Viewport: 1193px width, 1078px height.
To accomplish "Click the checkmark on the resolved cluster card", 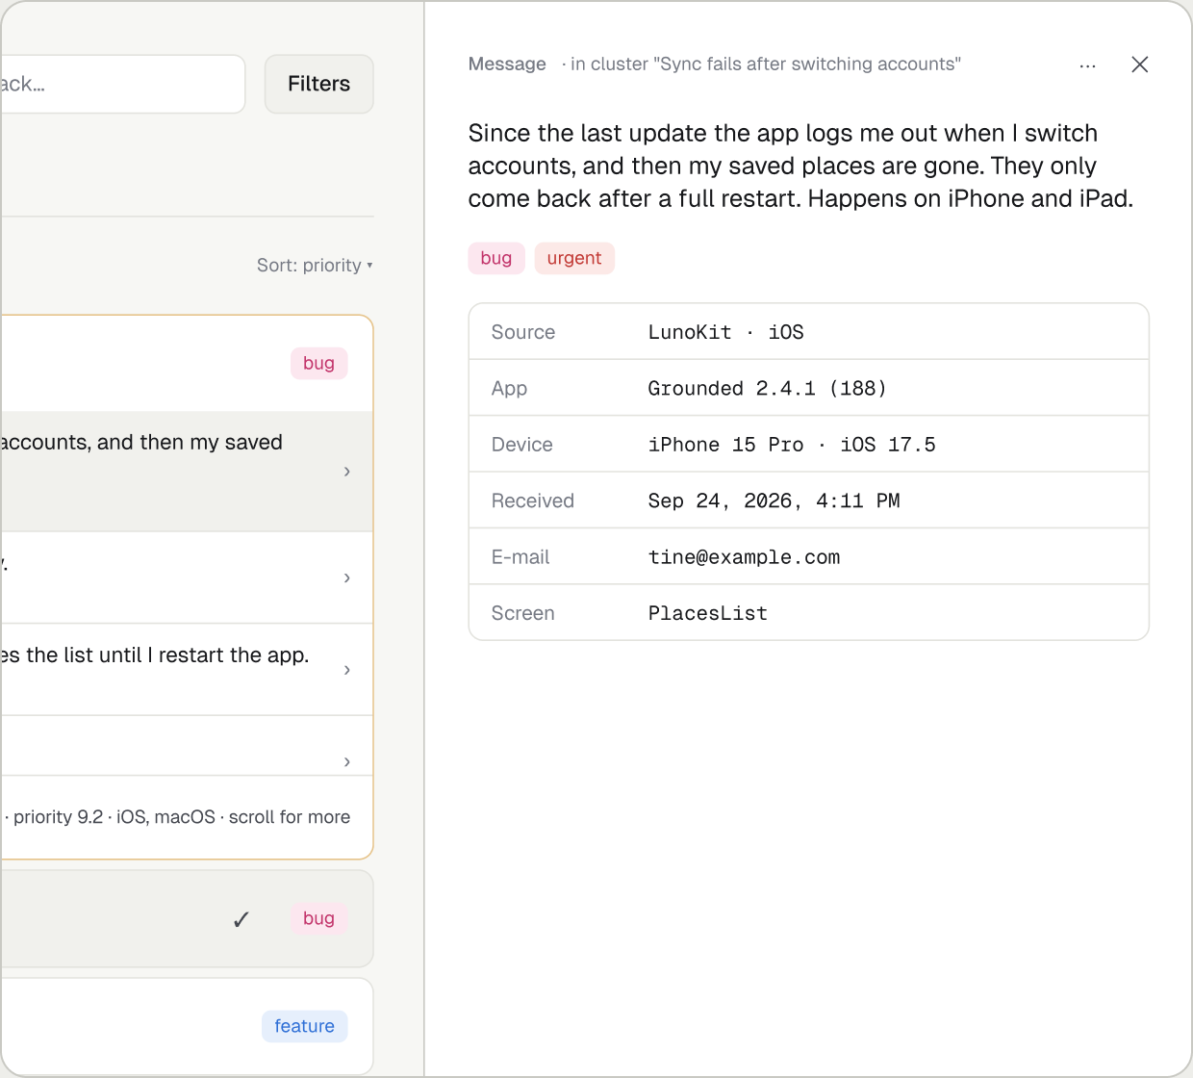I will 241,919.
